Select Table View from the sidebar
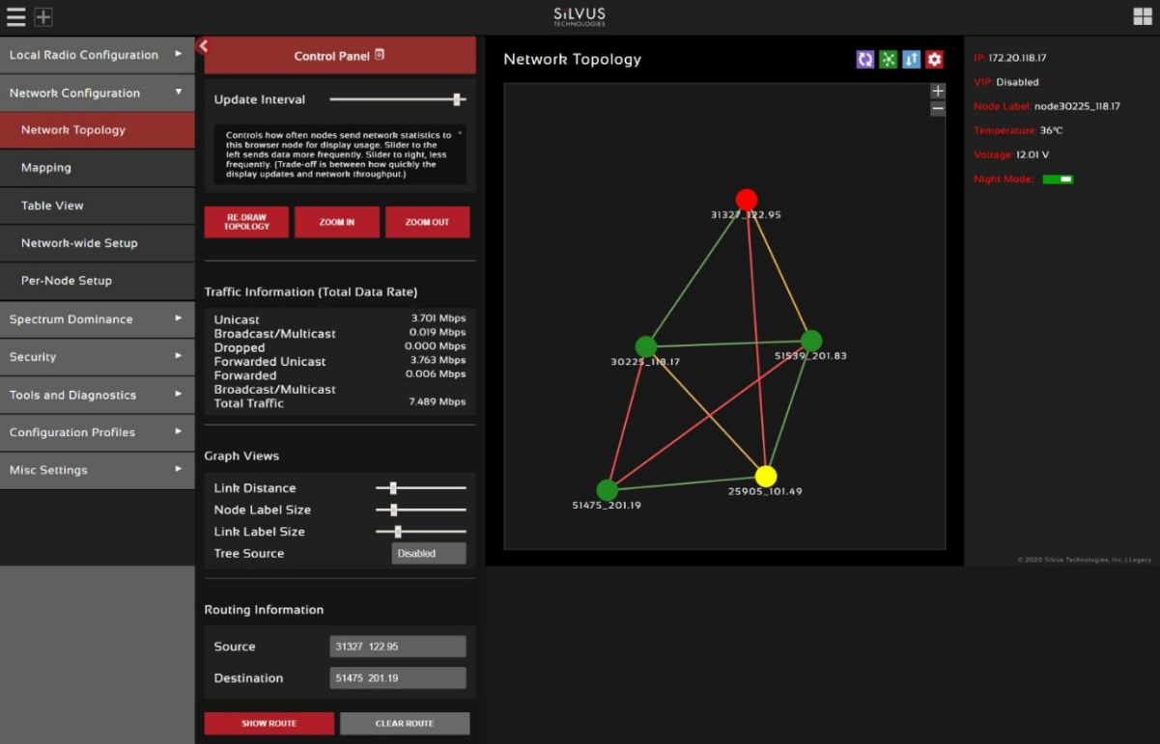This screenshot has width=1160, height=744. click(97, 206)
